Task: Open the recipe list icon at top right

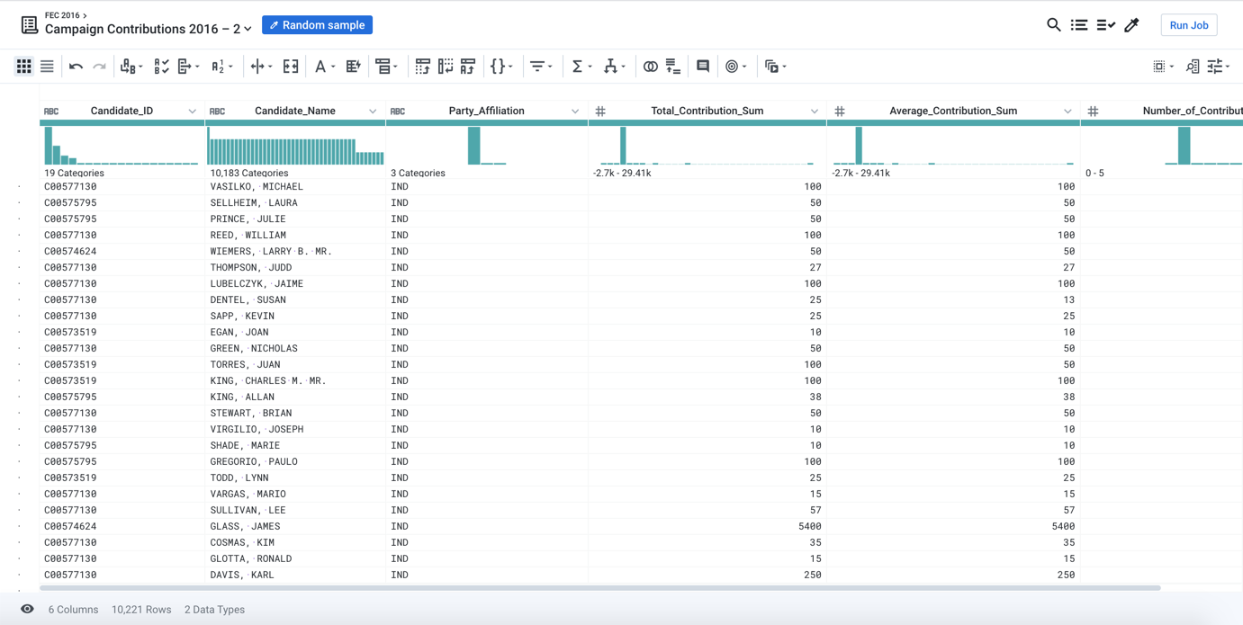Action: pos(1079,25)
